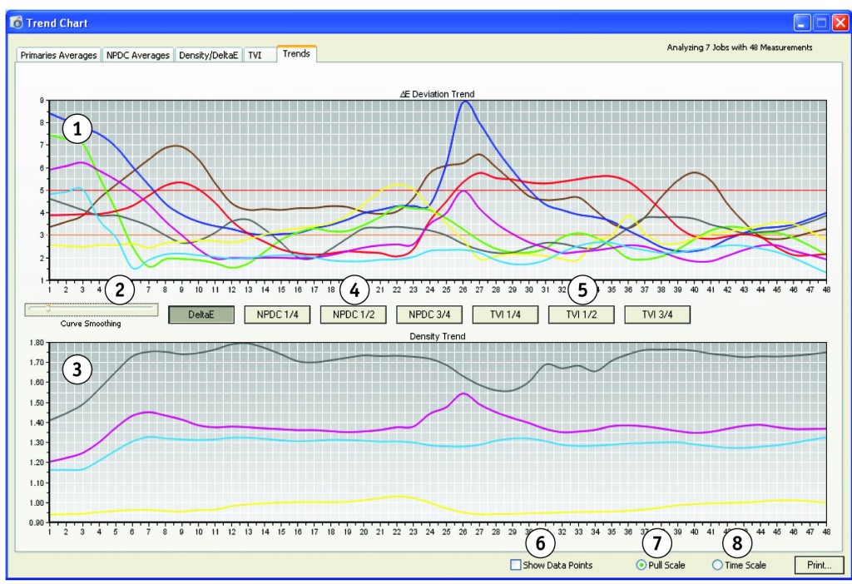Select the Density/DeltaE tab
852x584 pixels.
pyautogui.click(x=209, y=54)
